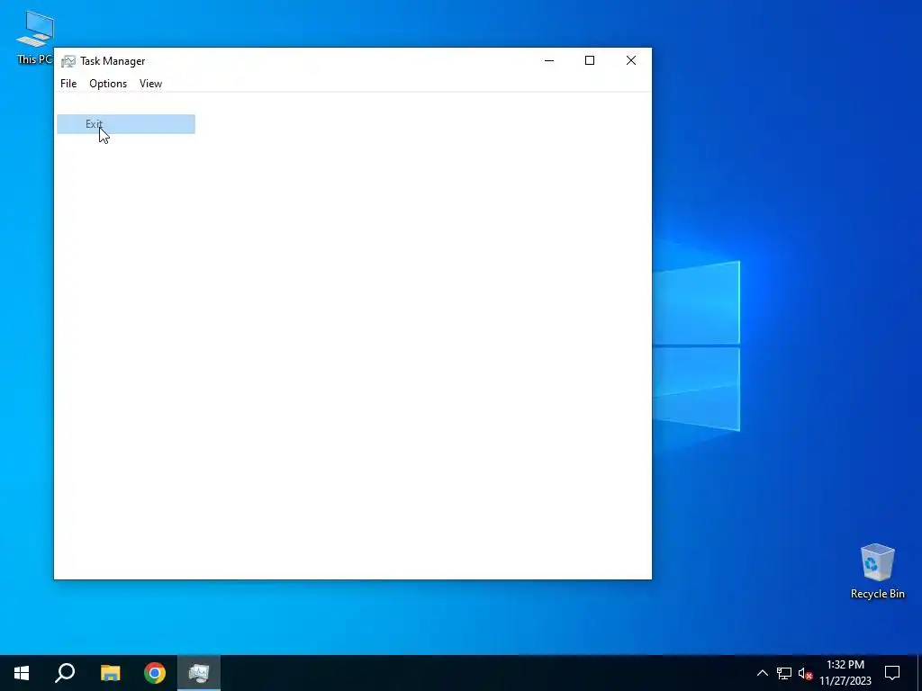Open the File menu
The width and height of the screenshot is (922, 691).
(x=68, y=84)
